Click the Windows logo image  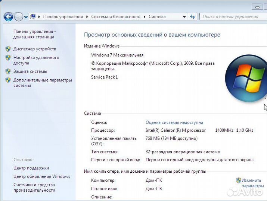(246, 79)
